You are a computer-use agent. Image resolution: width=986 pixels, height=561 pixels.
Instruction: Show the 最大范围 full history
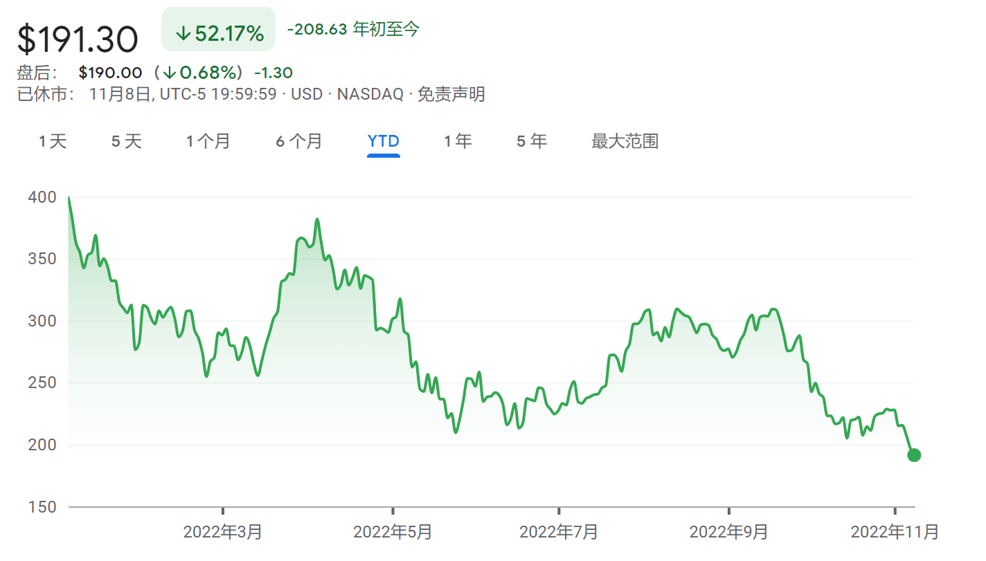(625, 142)
